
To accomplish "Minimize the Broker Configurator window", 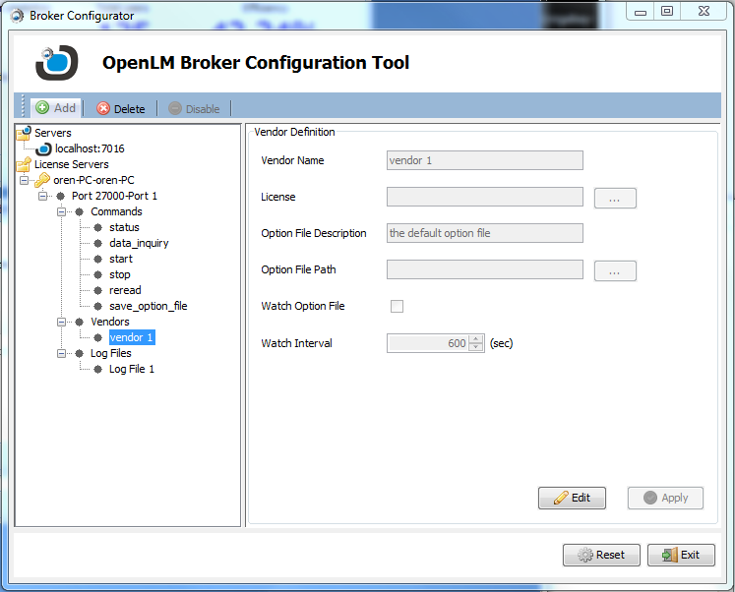I will tap(641, 12).
